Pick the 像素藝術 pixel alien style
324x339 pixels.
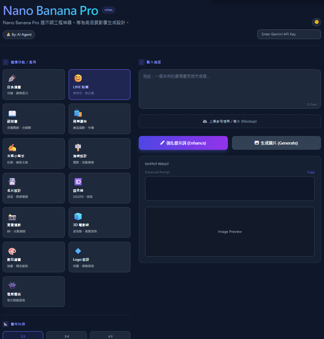[34, 291]
